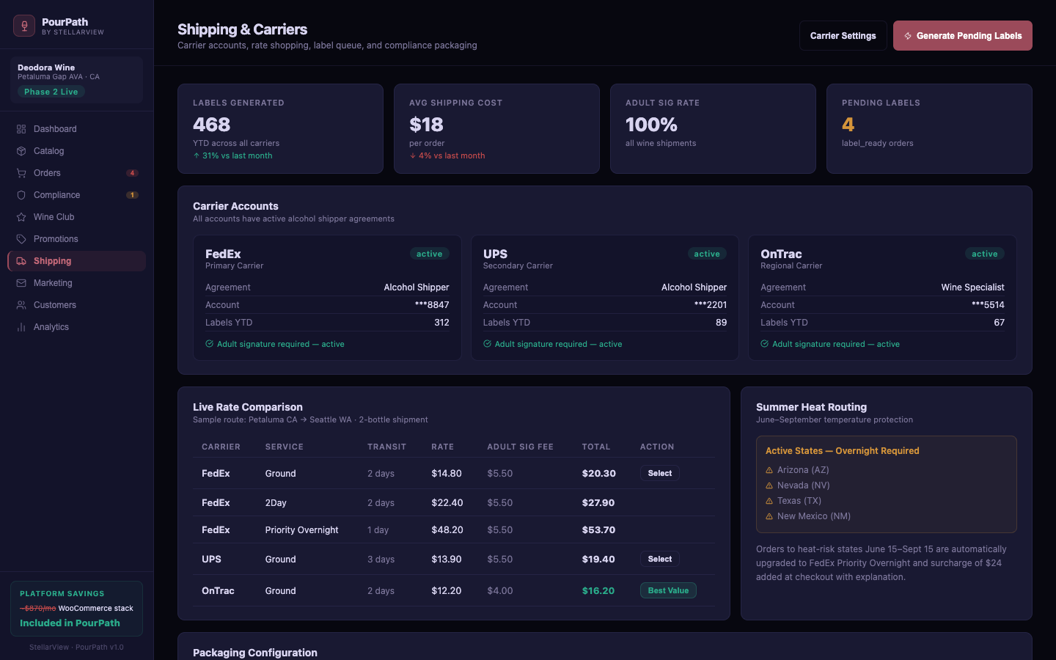The image size is (1056, 660).
Task: Select the UPS Ground rate
Action: (659, 559)
